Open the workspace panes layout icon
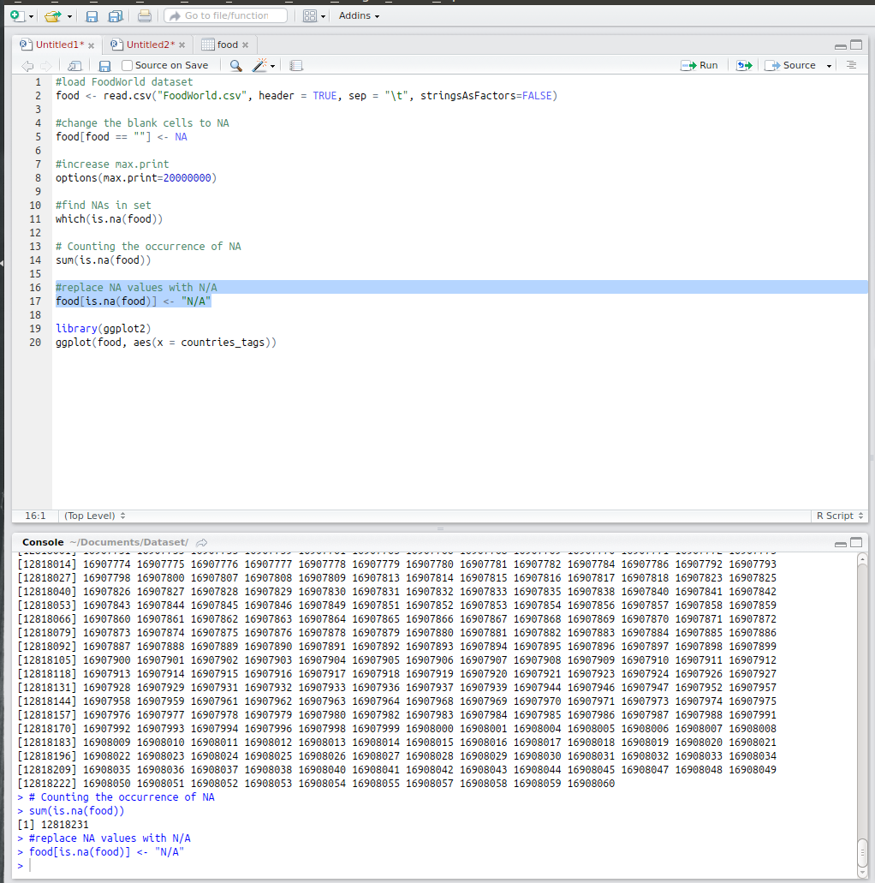 310,15
